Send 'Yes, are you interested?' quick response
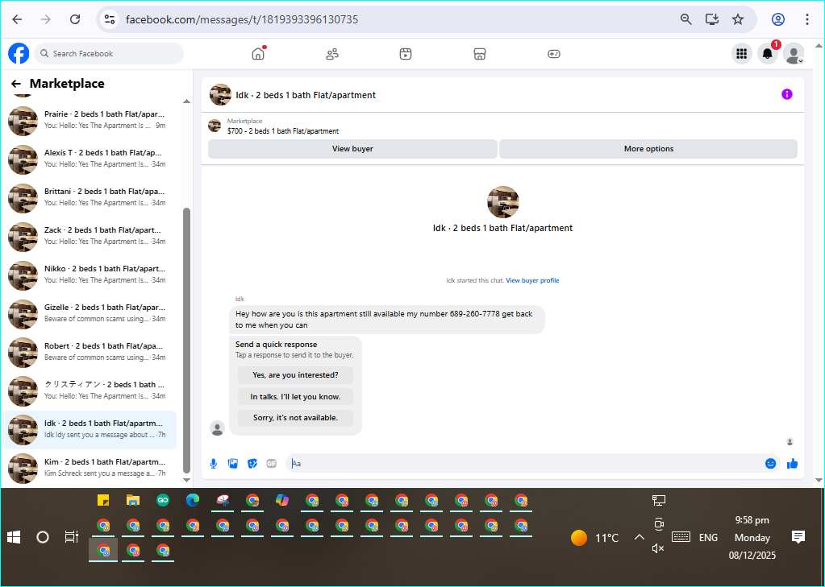This screenshot has height=587, width=825. 295,375
